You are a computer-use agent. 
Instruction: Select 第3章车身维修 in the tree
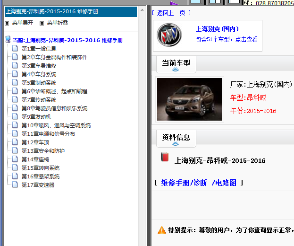point(39,66)
